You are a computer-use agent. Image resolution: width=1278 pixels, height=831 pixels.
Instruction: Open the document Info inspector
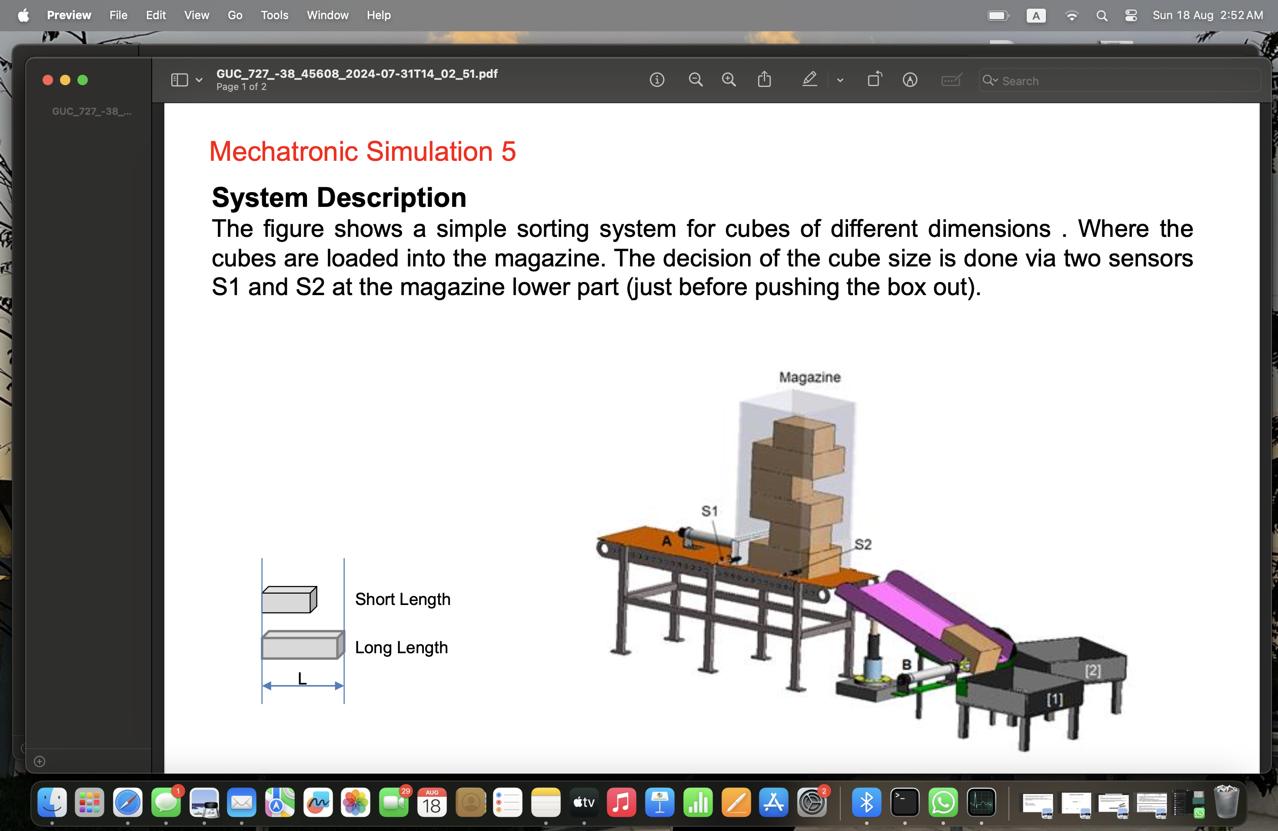coord(657,80)
